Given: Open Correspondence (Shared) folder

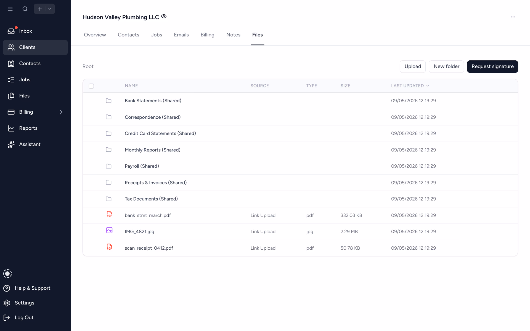Looking at the screenshot, I should tap(153, 117).
